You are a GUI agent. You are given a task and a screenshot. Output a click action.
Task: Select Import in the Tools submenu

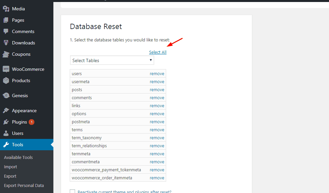[10, 167]
